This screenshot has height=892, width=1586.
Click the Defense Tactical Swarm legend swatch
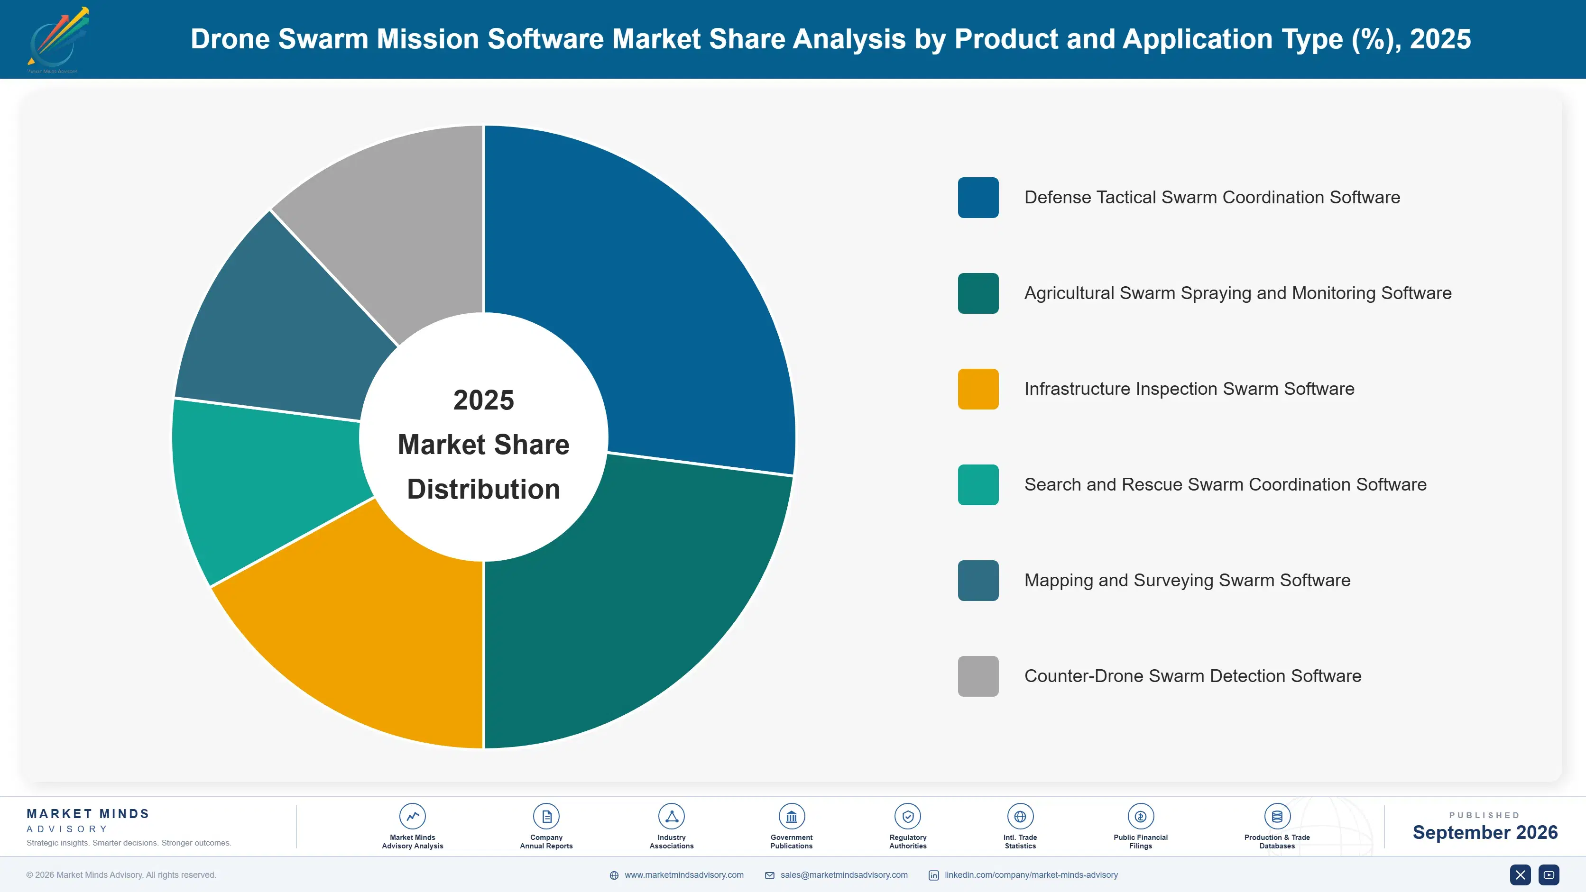pos(977,198)
